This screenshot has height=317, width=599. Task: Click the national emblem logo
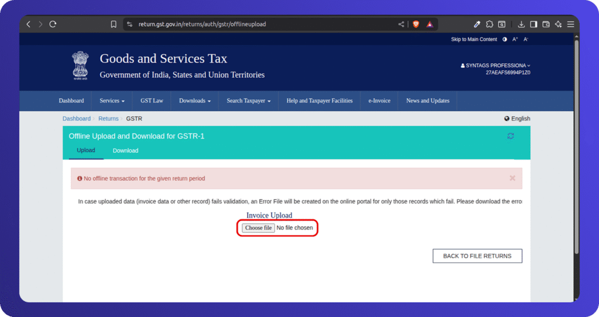coord(80,66)
